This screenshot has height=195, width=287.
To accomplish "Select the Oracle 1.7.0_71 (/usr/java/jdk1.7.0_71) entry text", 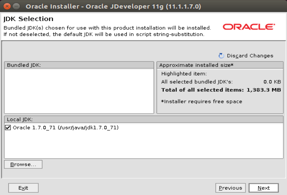I will [66, 127].
